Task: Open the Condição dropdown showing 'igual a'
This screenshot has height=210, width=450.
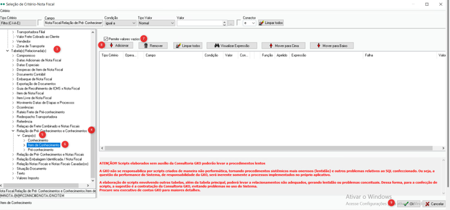Action: click(120, 23)
